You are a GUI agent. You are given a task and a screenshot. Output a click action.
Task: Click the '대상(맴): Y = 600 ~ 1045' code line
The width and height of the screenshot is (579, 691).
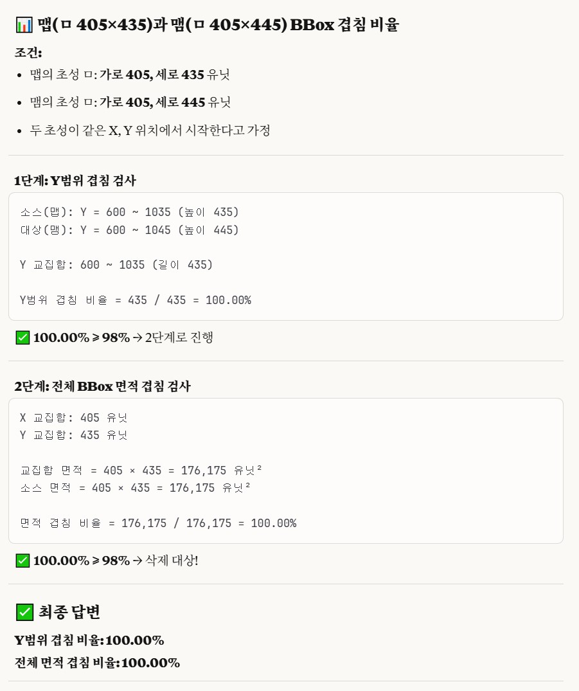coord(129,230)
